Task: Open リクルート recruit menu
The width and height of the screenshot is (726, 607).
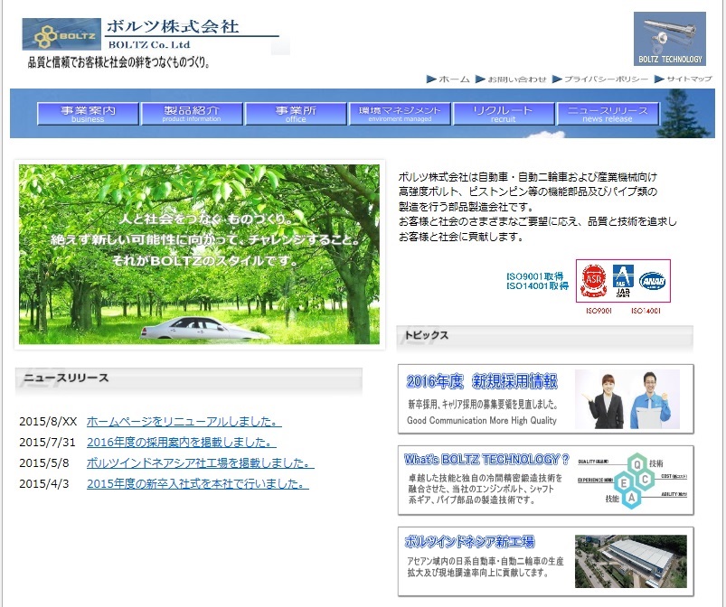Action: [504, 114]
